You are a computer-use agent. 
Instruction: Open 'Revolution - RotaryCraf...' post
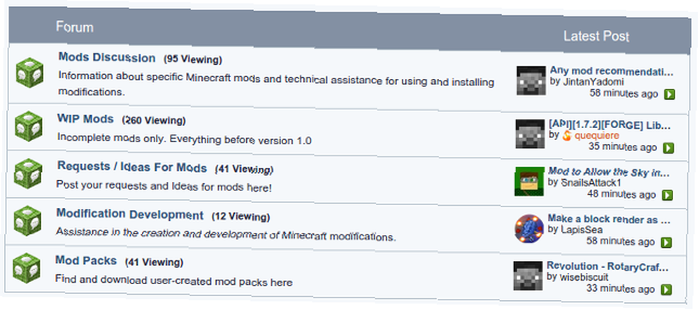coord(608,267)
